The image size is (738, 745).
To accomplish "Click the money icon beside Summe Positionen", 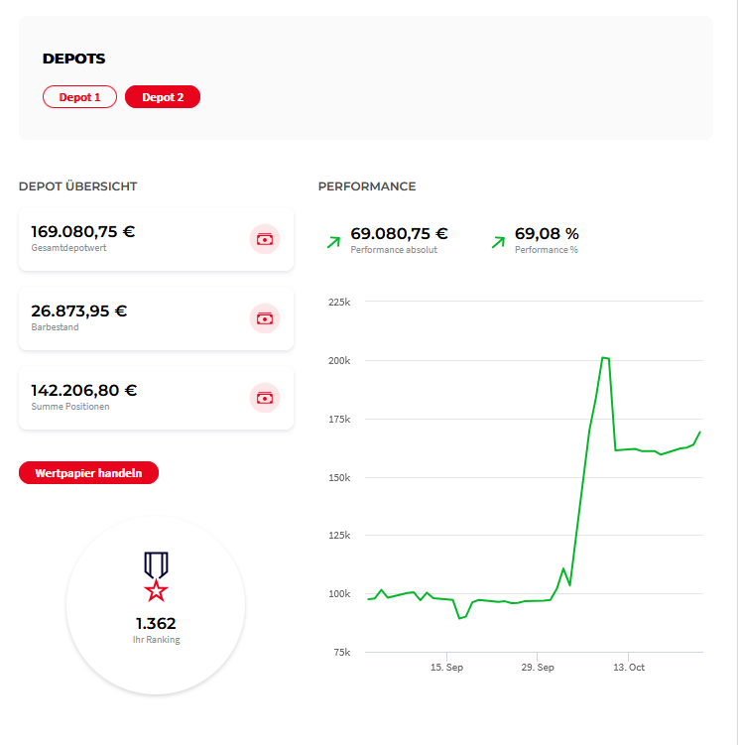I will pyautogui.click(x=264, y=398).
